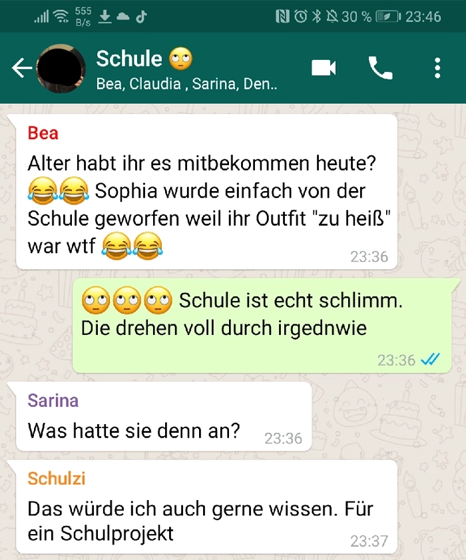Open the three-dot overflow menu
The width and height of the screenshot is (466, 560).
[x=437, y=68]
